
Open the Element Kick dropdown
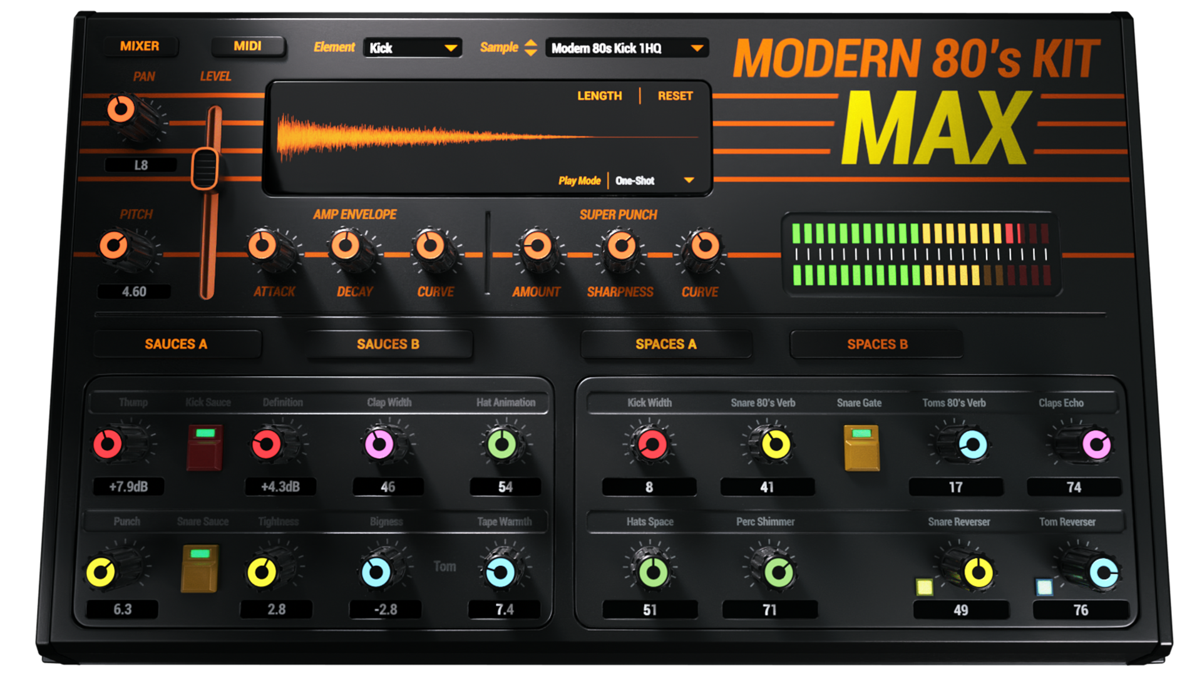[413, 48]
